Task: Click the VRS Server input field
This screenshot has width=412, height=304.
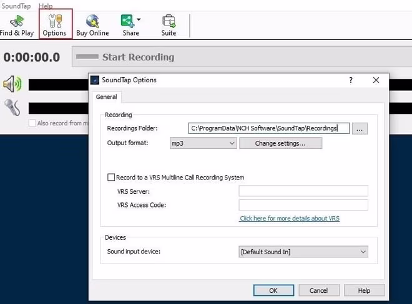Action: 303,191
